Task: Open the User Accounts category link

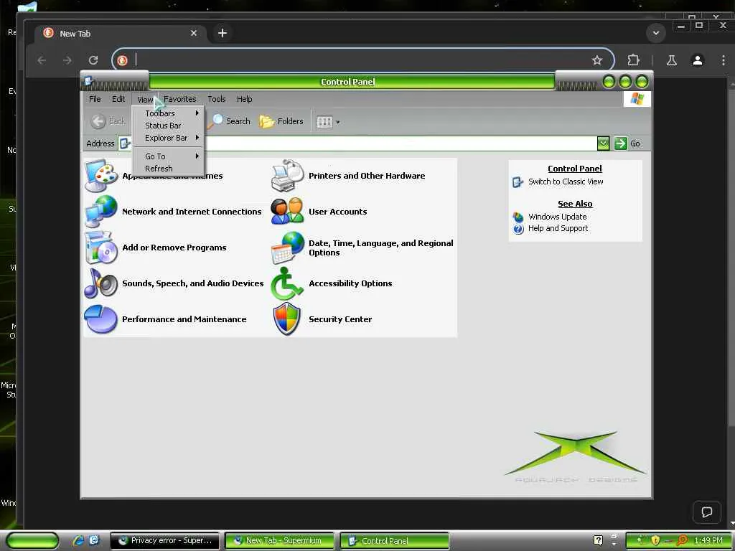Action: pyautogui.click(x=337, y=212)
